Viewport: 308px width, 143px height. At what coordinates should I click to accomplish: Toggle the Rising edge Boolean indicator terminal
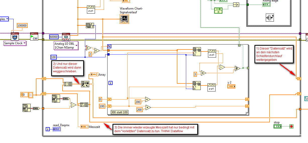267,4
